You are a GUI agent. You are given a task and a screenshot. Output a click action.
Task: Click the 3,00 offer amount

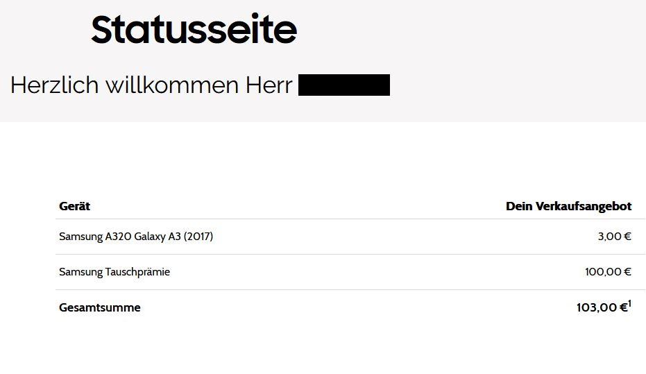coord(609,237)
